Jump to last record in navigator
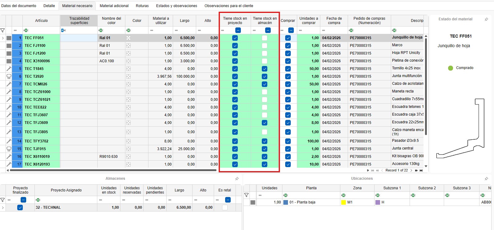Viewport: 494px width, 230px height. (x=421, y=170)
